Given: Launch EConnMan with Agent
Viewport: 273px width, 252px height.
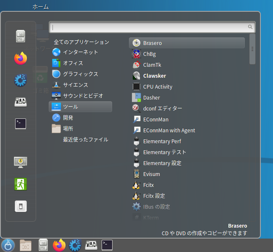Looking at the screenshot, I should (x=187, y=130).
